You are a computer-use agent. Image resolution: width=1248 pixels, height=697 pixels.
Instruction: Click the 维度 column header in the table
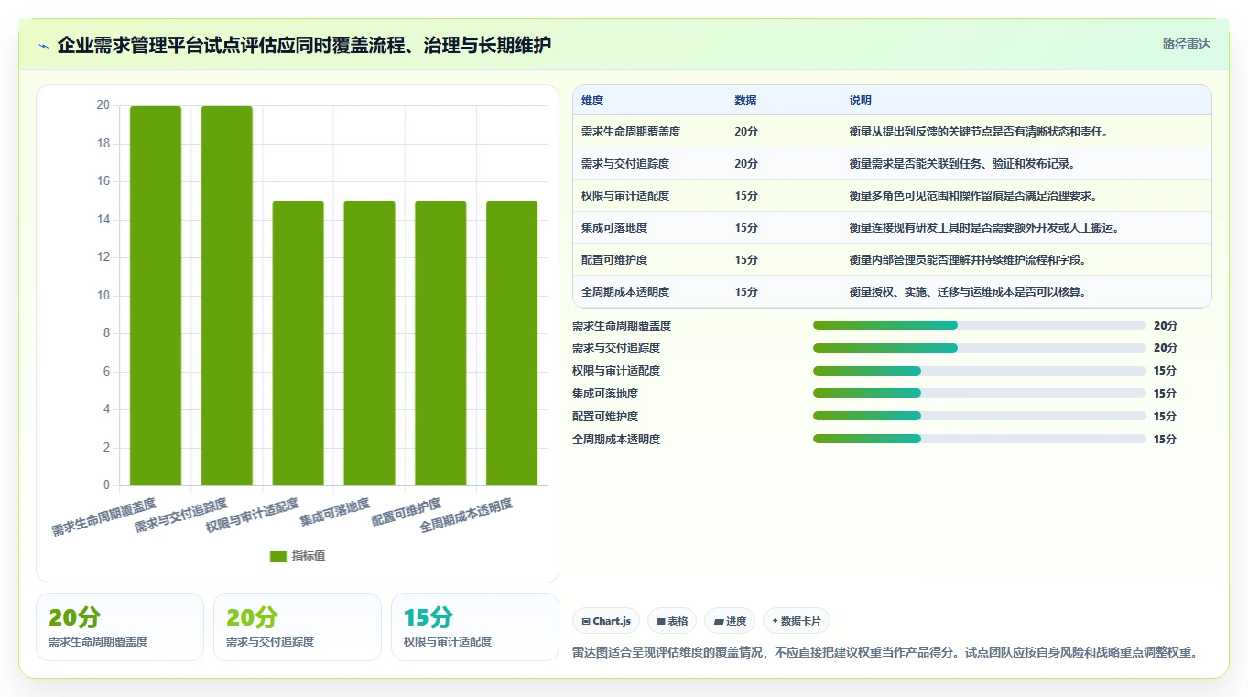592,101
